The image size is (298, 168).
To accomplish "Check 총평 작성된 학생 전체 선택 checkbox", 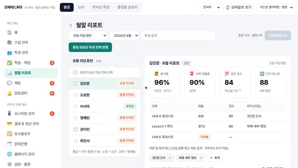I will (76, 72).
